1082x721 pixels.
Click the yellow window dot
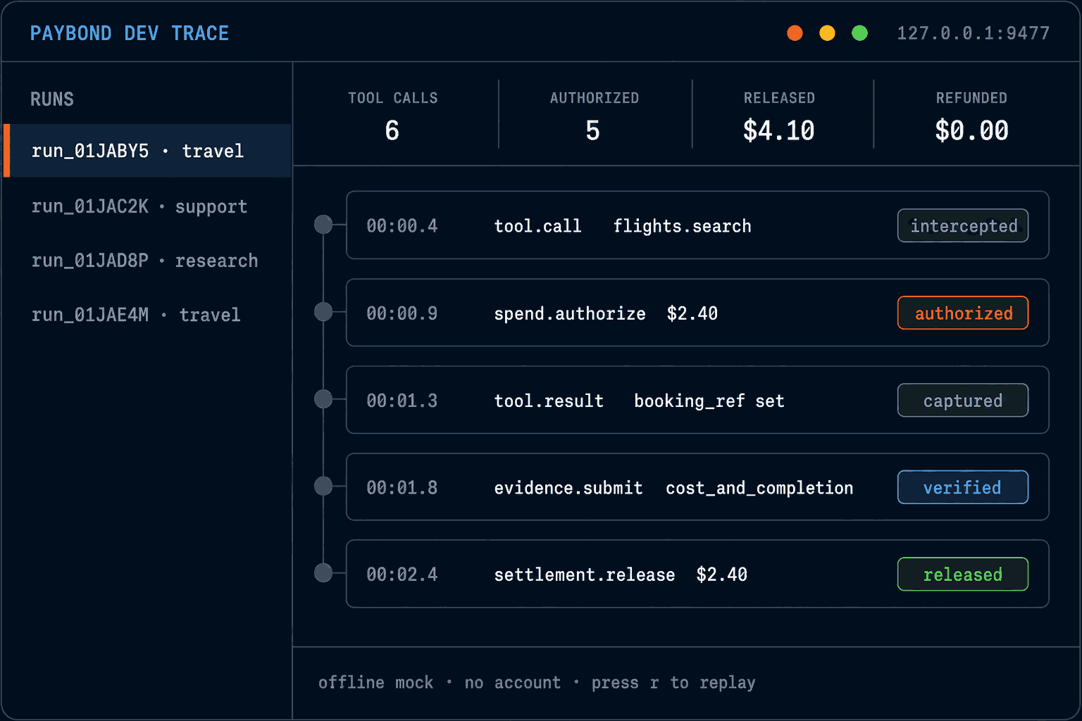(827, 33)
